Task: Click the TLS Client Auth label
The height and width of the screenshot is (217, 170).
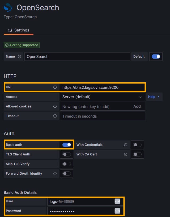Action: pos(18,154)
